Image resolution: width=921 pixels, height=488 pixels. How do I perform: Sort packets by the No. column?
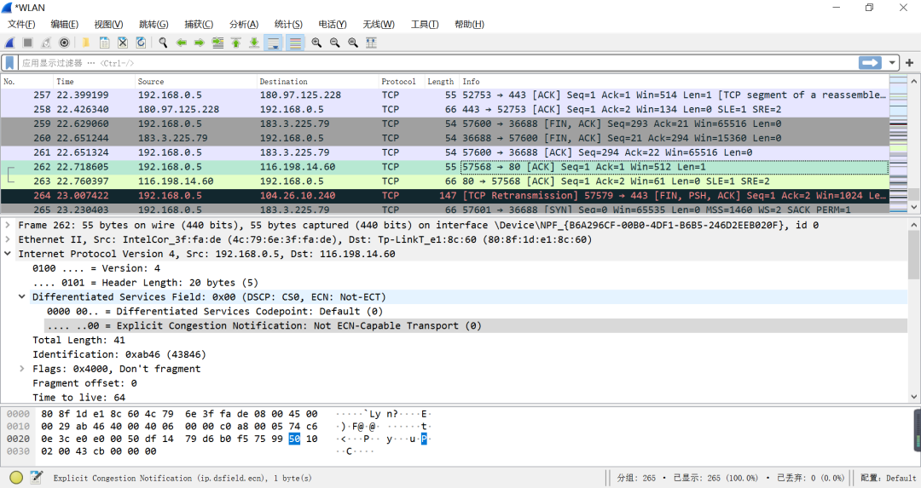click(x=27, y=82)
